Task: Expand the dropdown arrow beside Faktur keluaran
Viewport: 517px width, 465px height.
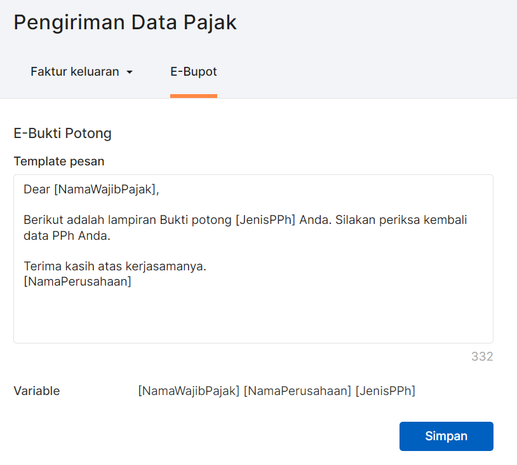Action: pyautogui.click(x=130, y=73)
